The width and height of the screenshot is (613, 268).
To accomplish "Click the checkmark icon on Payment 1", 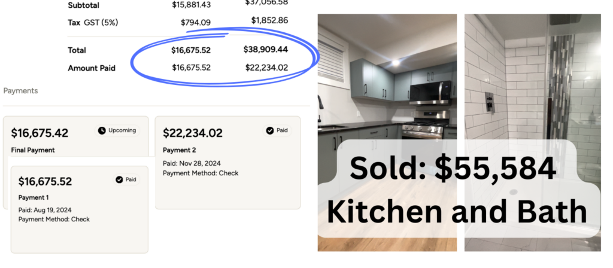I will pyautogui.click(x=119, y=179).
